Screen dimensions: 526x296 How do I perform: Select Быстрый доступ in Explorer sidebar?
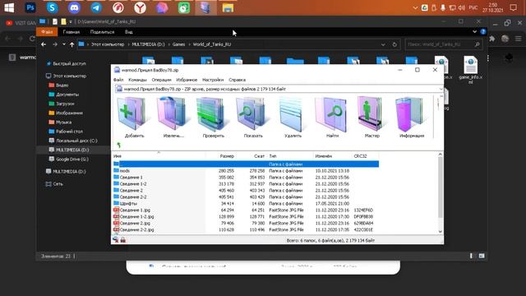click(66, 63)
